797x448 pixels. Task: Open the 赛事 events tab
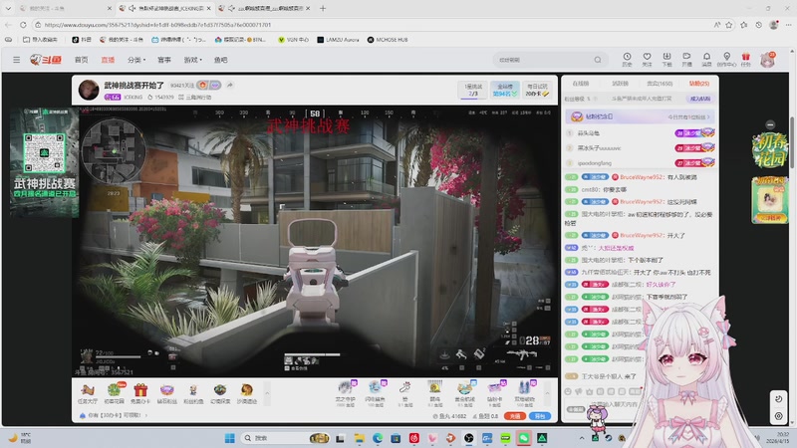point(164,60)
